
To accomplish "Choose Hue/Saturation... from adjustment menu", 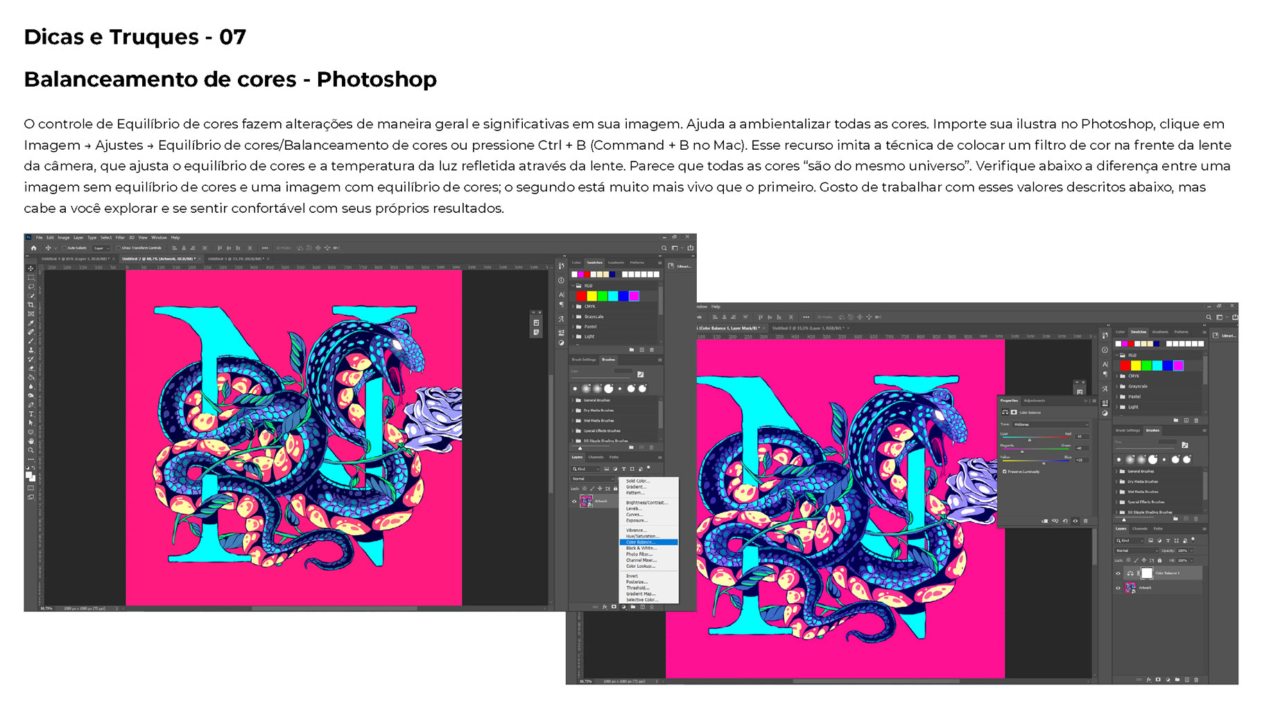I will 643,536.
